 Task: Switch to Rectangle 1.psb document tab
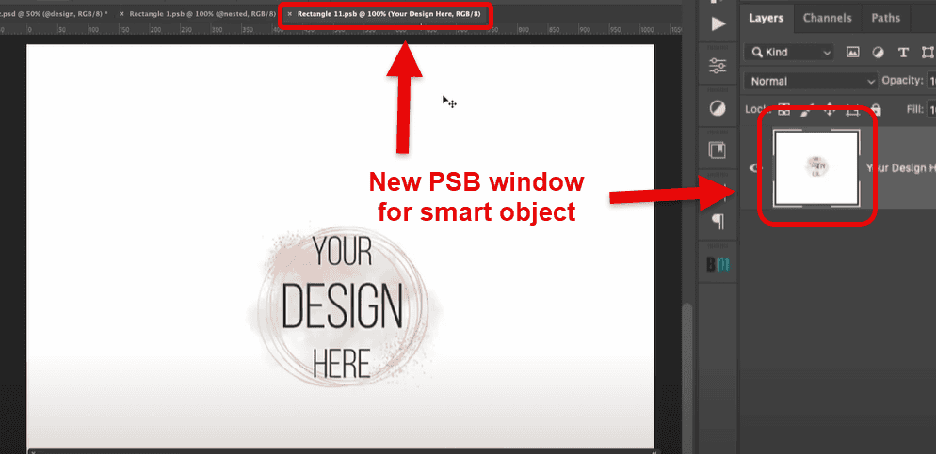tap(202, 12)
